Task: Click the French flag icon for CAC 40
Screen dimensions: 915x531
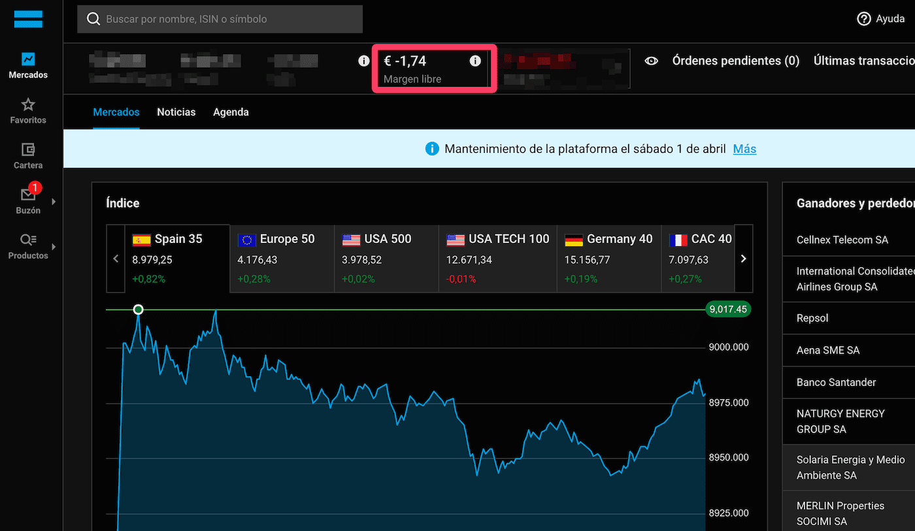Action: (x=678, y=240)
